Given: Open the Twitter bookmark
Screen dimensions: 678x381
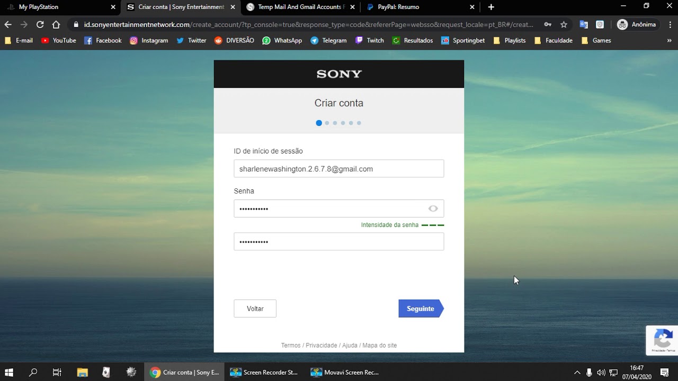Looking at the screenshot, I should [191, 40].
